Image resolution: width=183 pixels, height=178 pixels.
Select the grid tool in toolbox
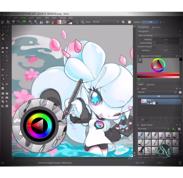tap(3, 88)
